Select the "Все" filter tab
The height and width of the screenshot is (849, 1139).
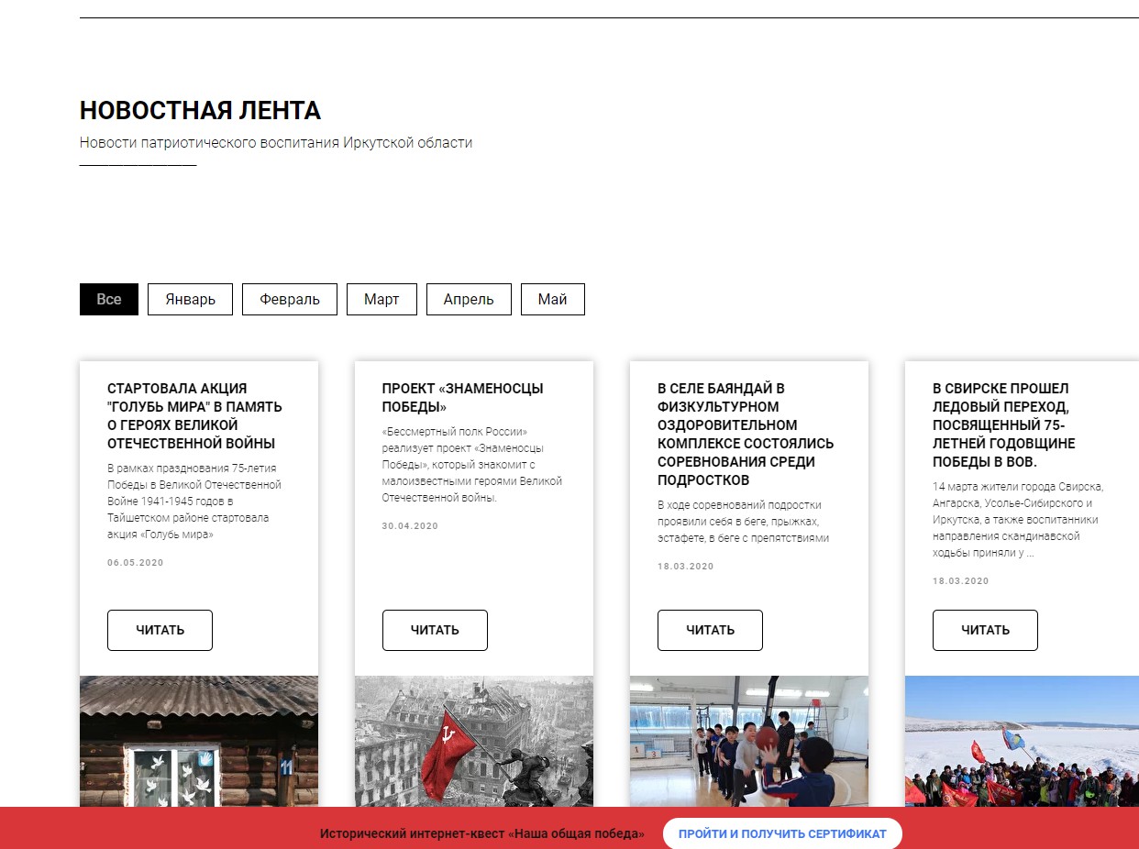point(109,300)
